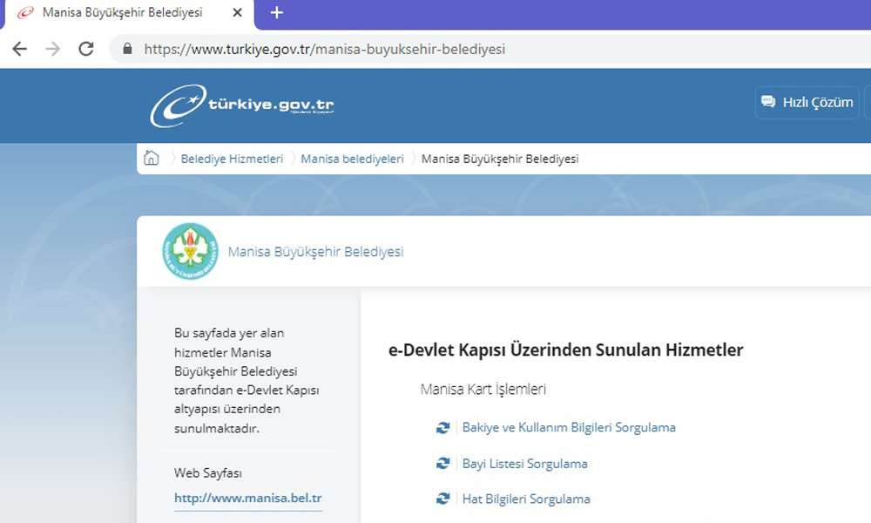
Task: Click the browser forward arrow
Action: click(52, 50)
